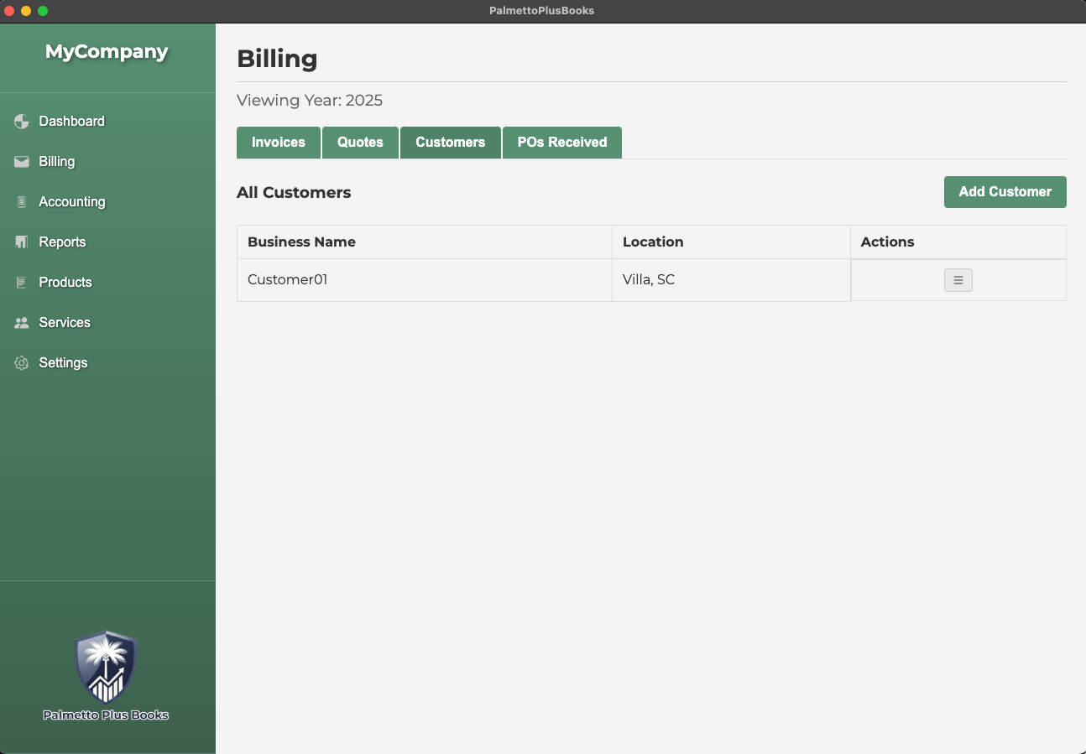
Task: Go to the POs Received tab
Action: (561, 143)
